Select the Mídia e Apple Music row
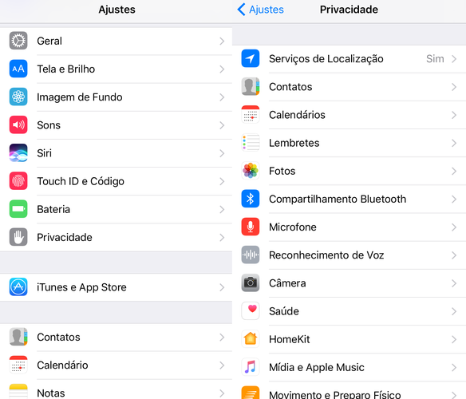 349,368
